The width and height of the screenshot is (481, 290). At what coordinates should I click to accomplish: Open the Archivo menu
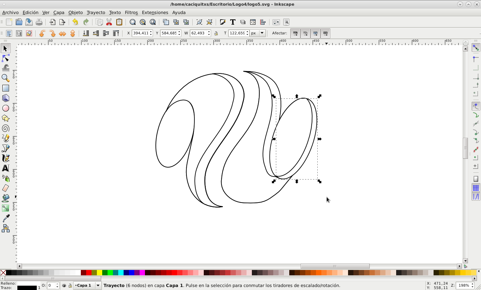tap(10, 12)
